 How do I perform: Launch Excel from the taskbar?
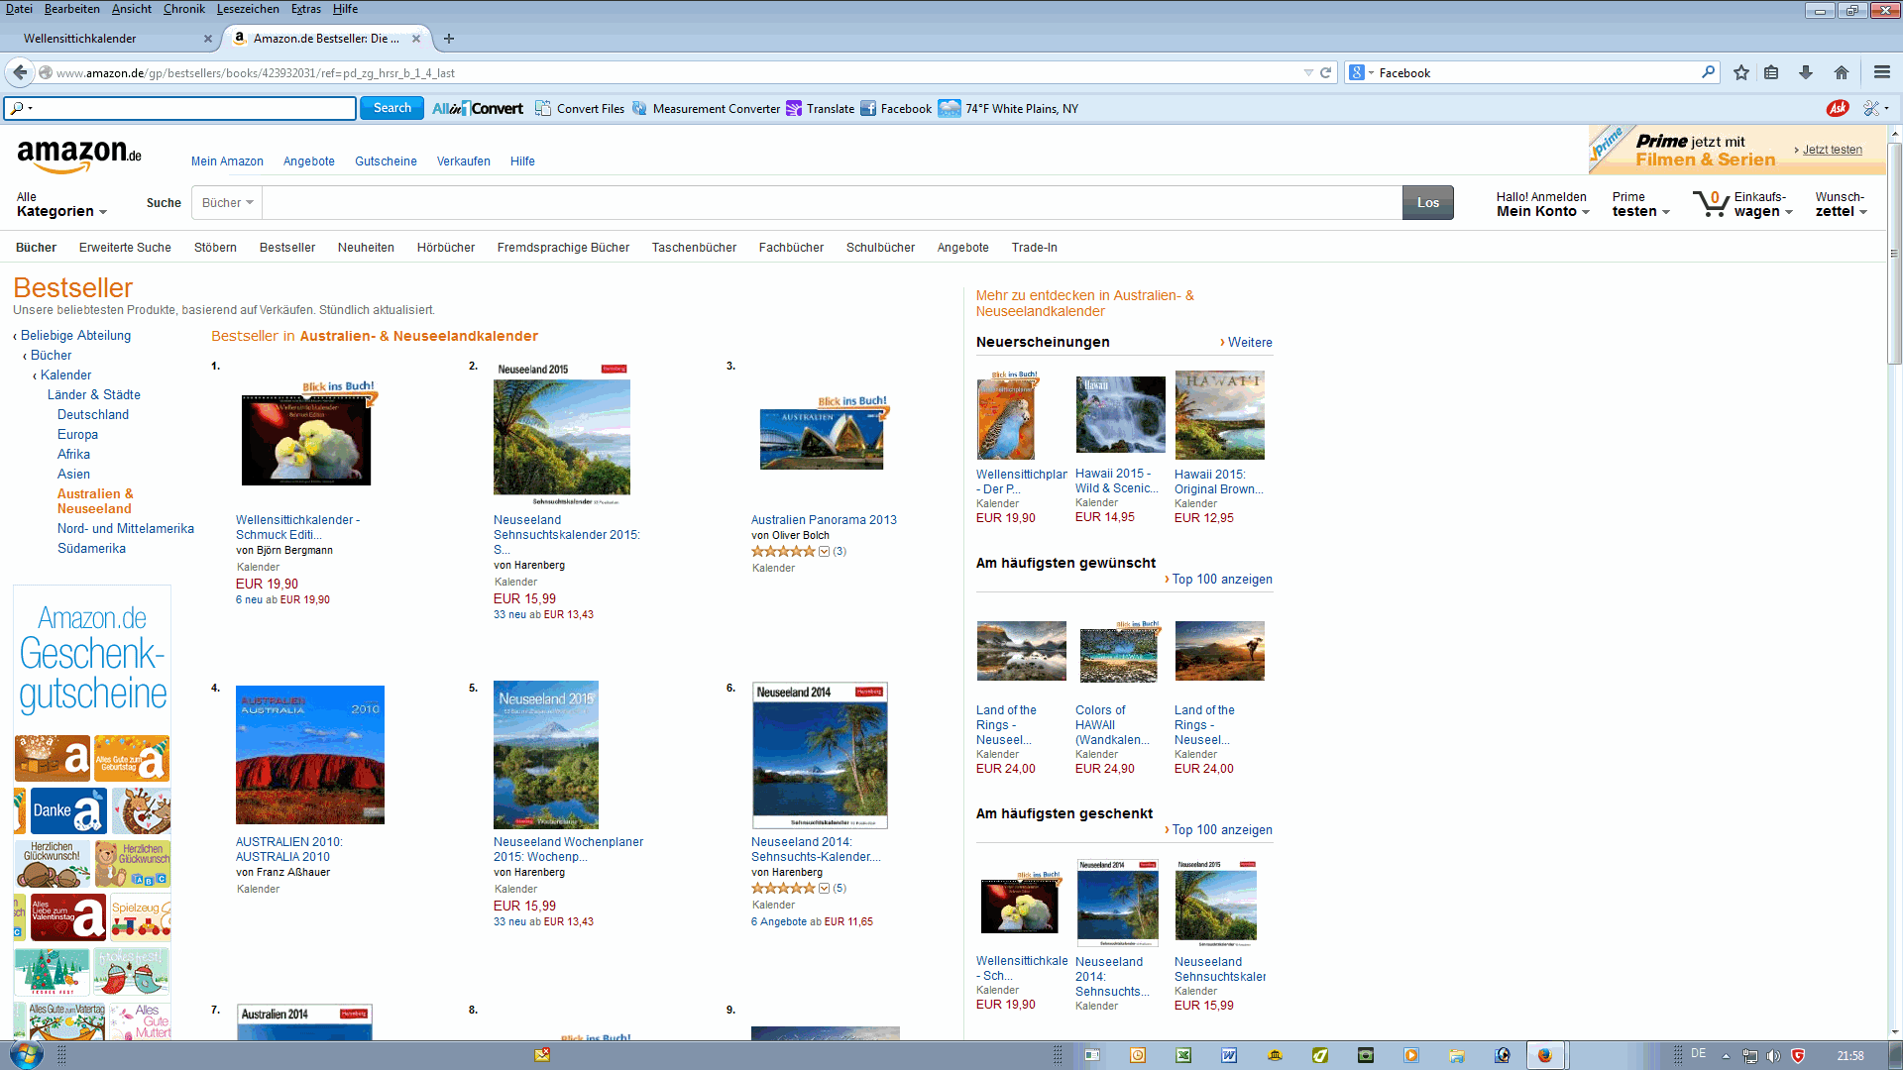[x=1183, y=1055]
